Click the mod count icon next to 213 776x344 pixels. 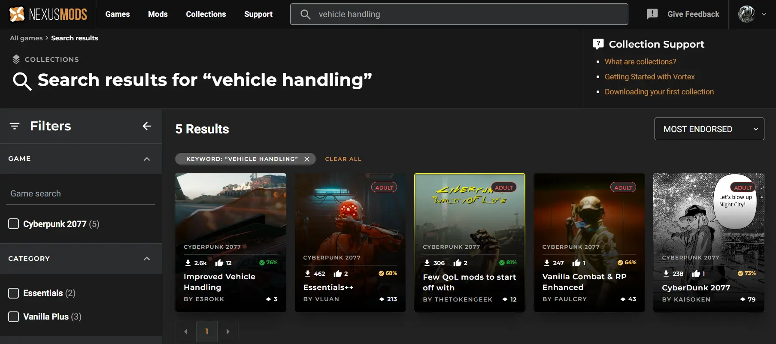382,299
